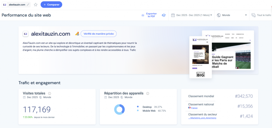Click the large alexitauzin.com site logo
This screenshot has height=128, width=272.
pos(25,34)
